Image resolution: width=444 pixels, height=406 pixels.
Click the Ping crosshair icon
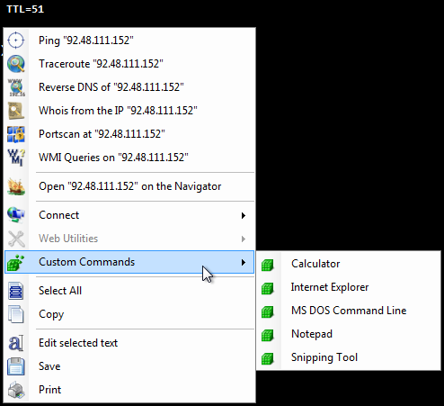pyautogui.click(x=16, y=41)
